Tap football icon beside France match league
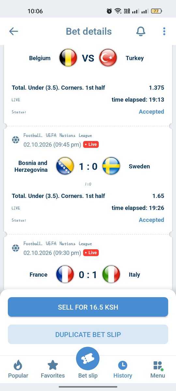 [x=15, y=248]
